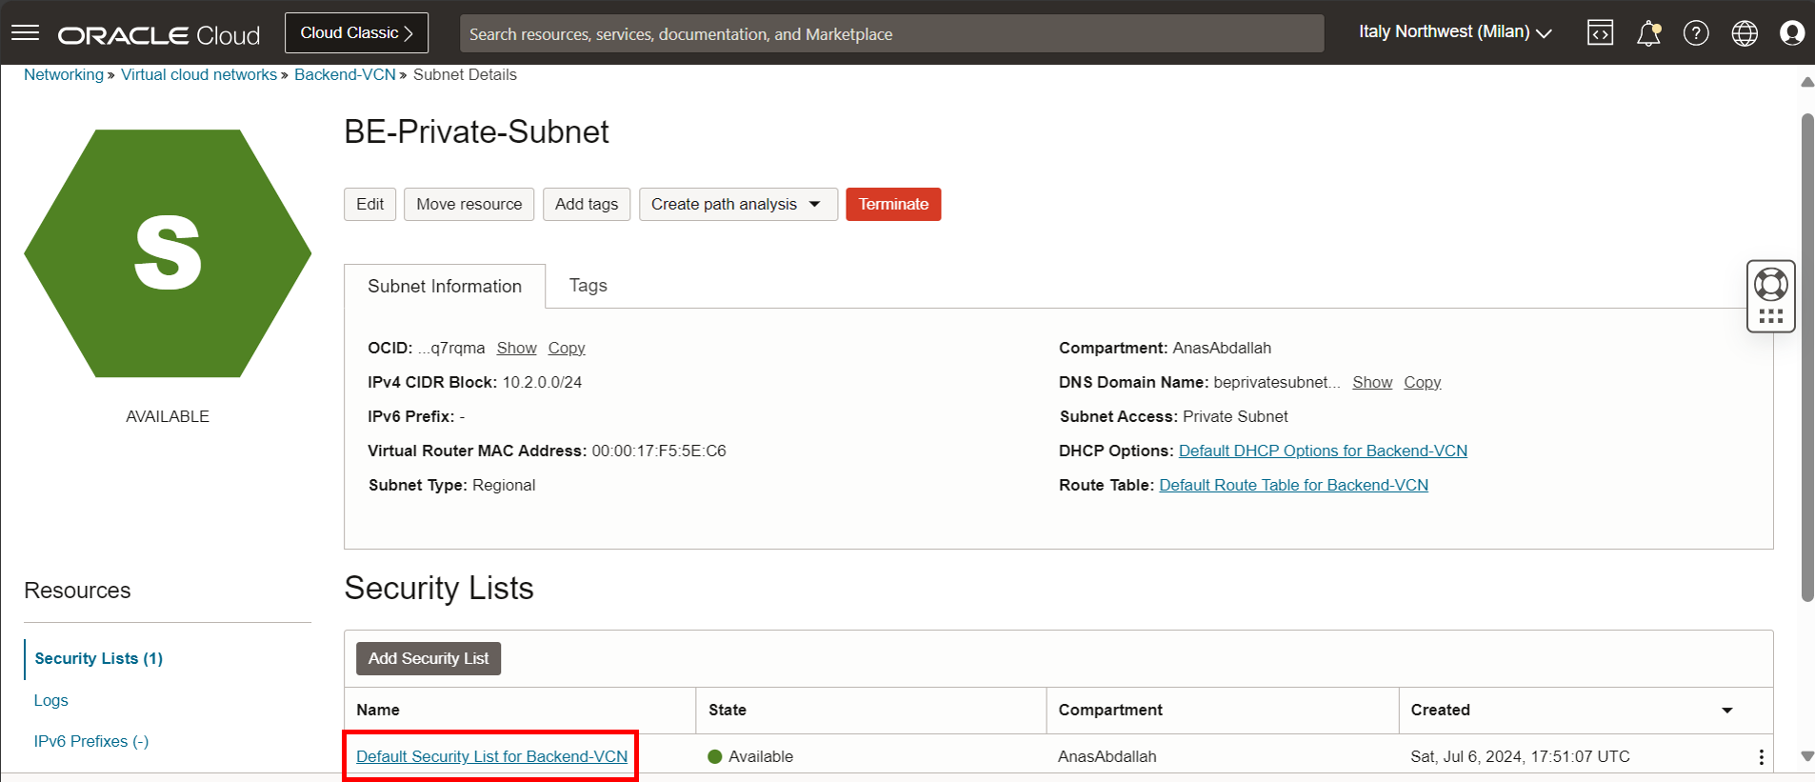Image resolution: width=1815 pixels, height=782 pixels.
Task: Click the scroll down arrow of the page scrollbar
Action: [x=1807, y=756]
